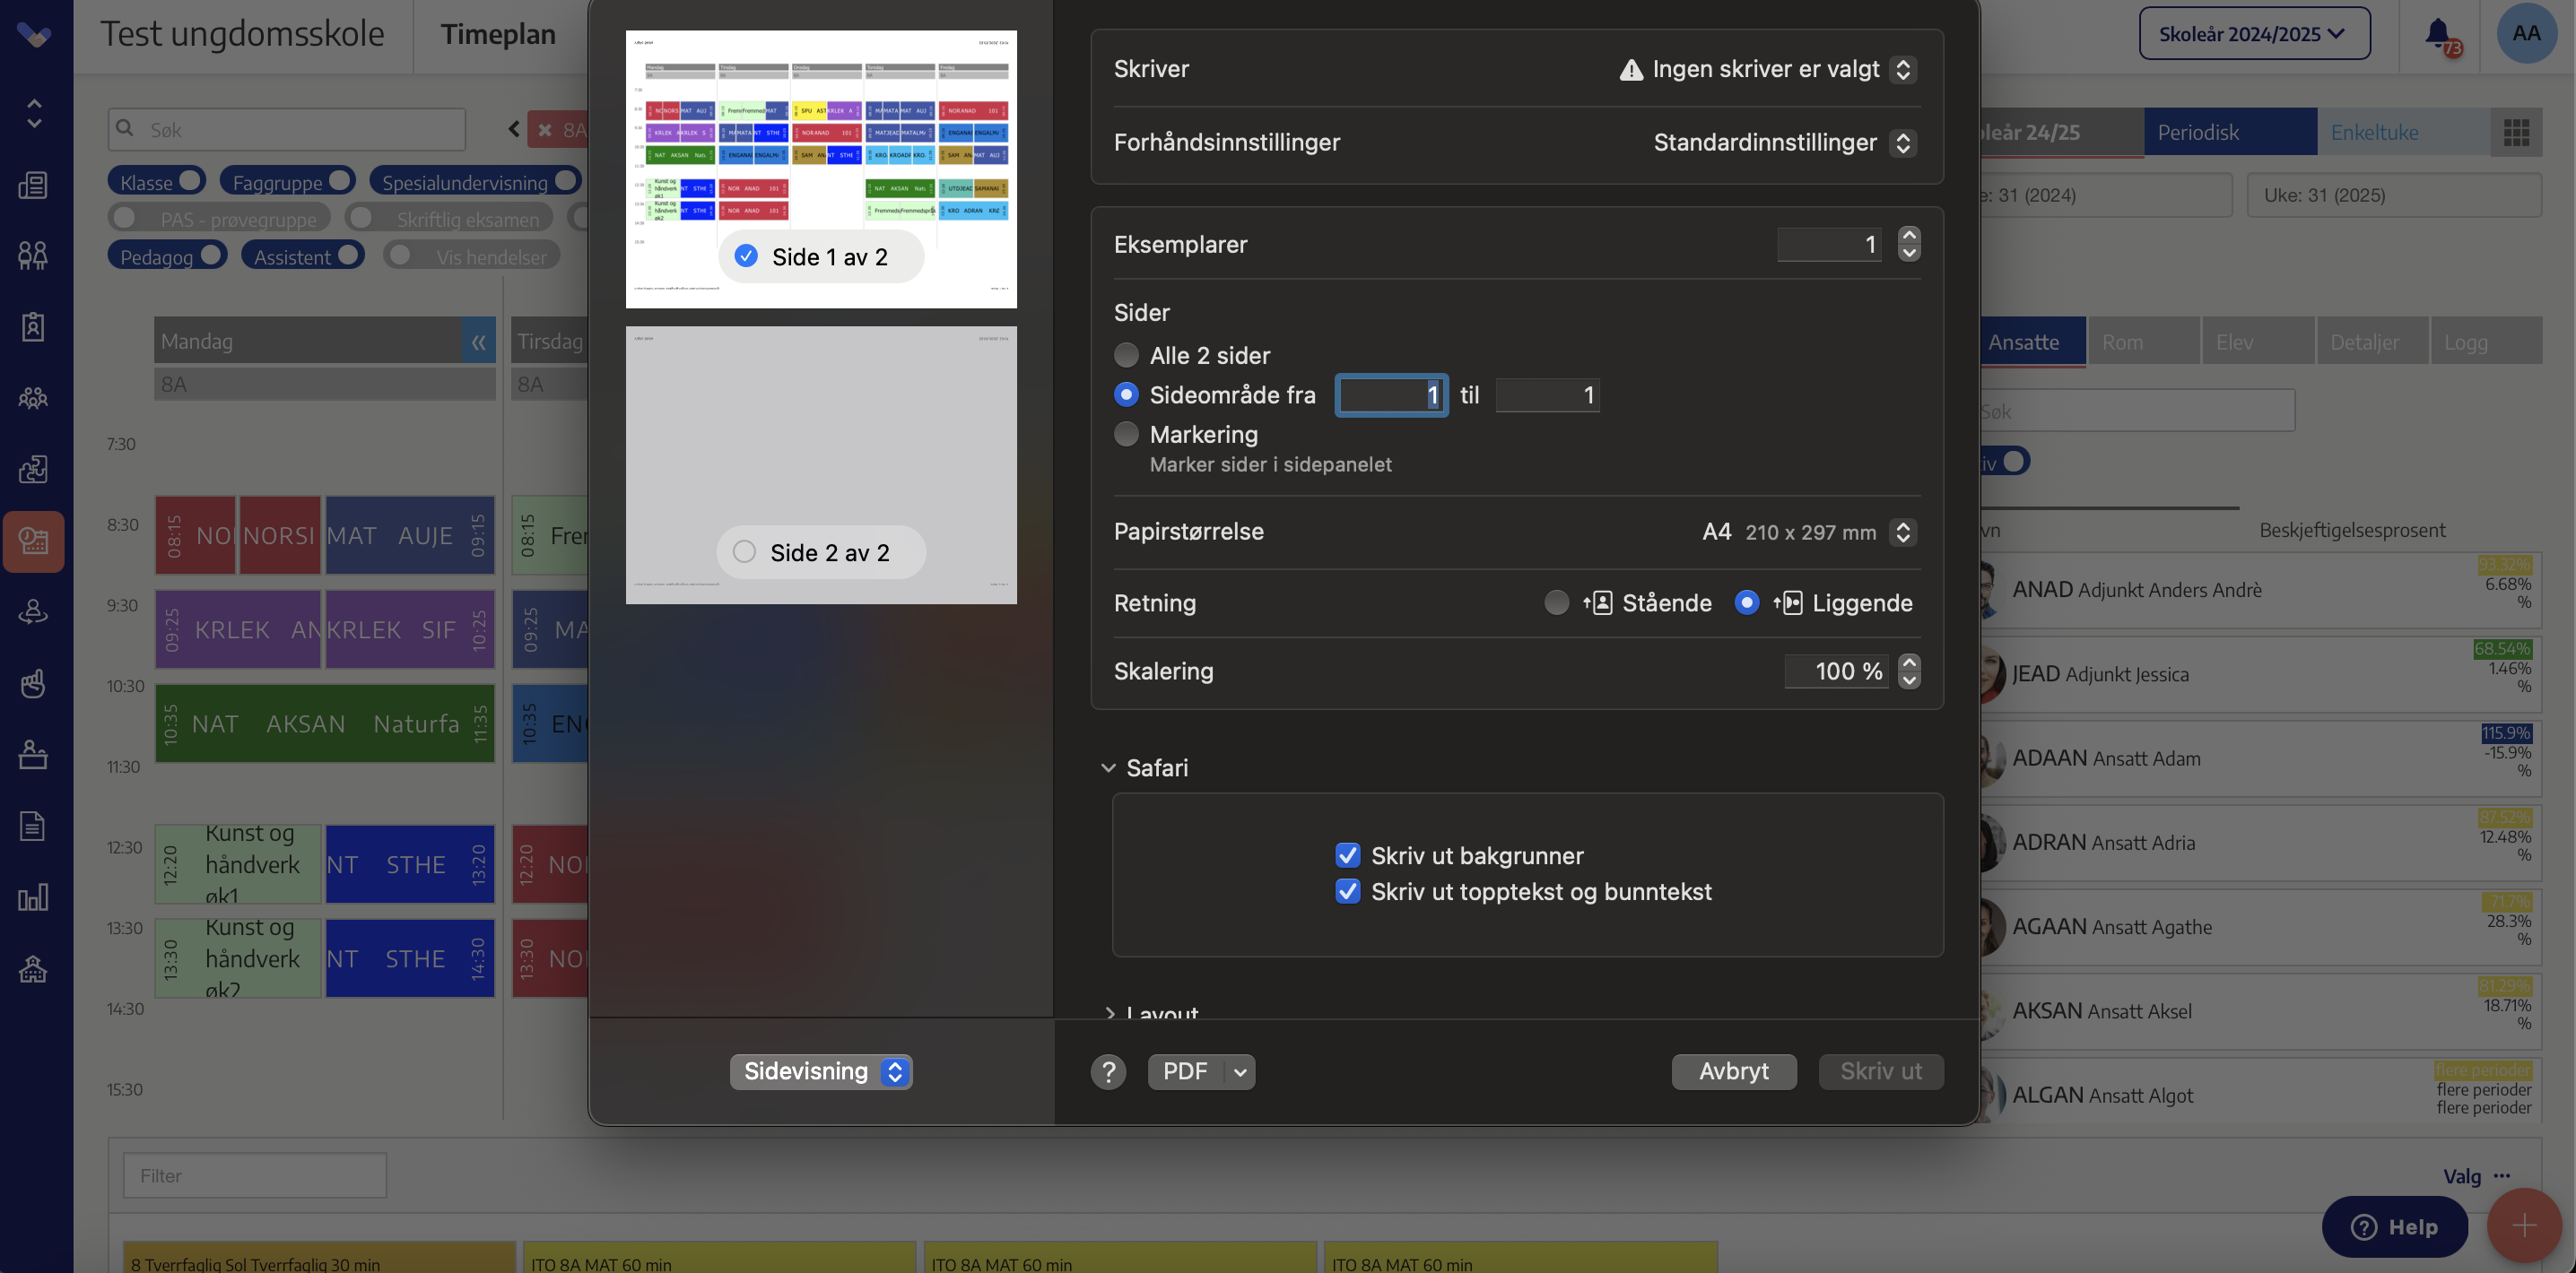Open the Skoleår 2024/2025 dropdown
This screenshot has width=2576, height=1273.
[2254, 34]
